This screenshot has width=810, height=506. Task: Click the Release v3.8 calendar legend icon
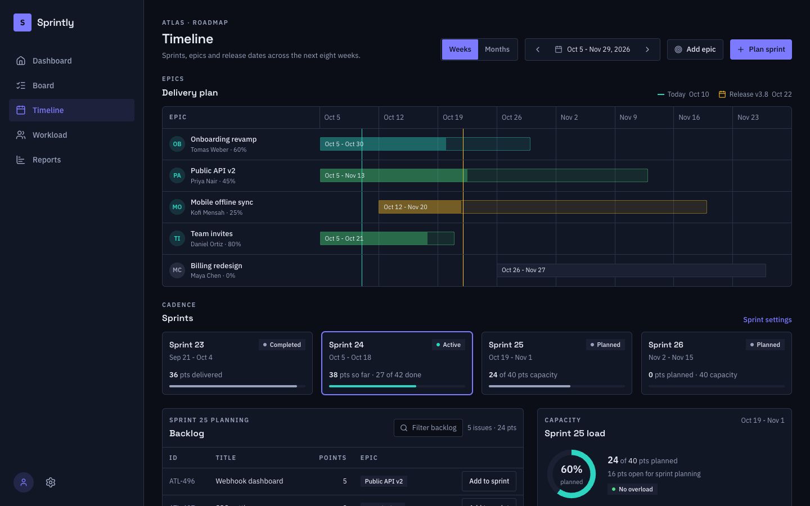pos(722,94)
